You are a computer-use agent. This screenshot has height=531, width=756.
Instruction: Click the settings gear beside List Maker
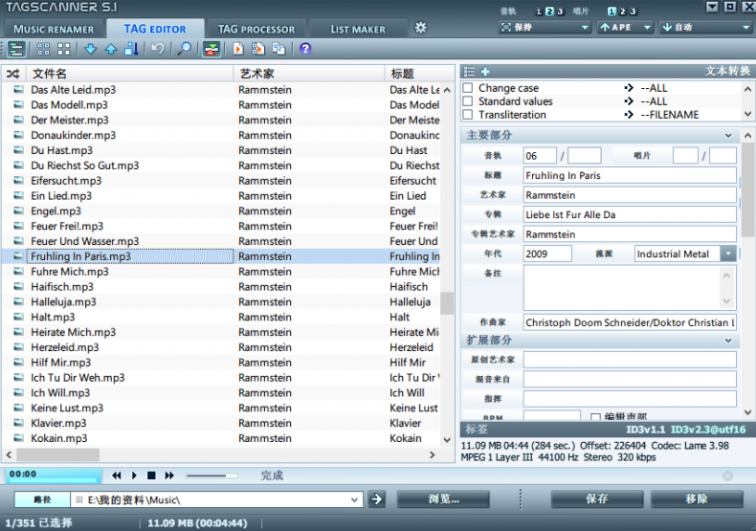(x=420, y=28)
